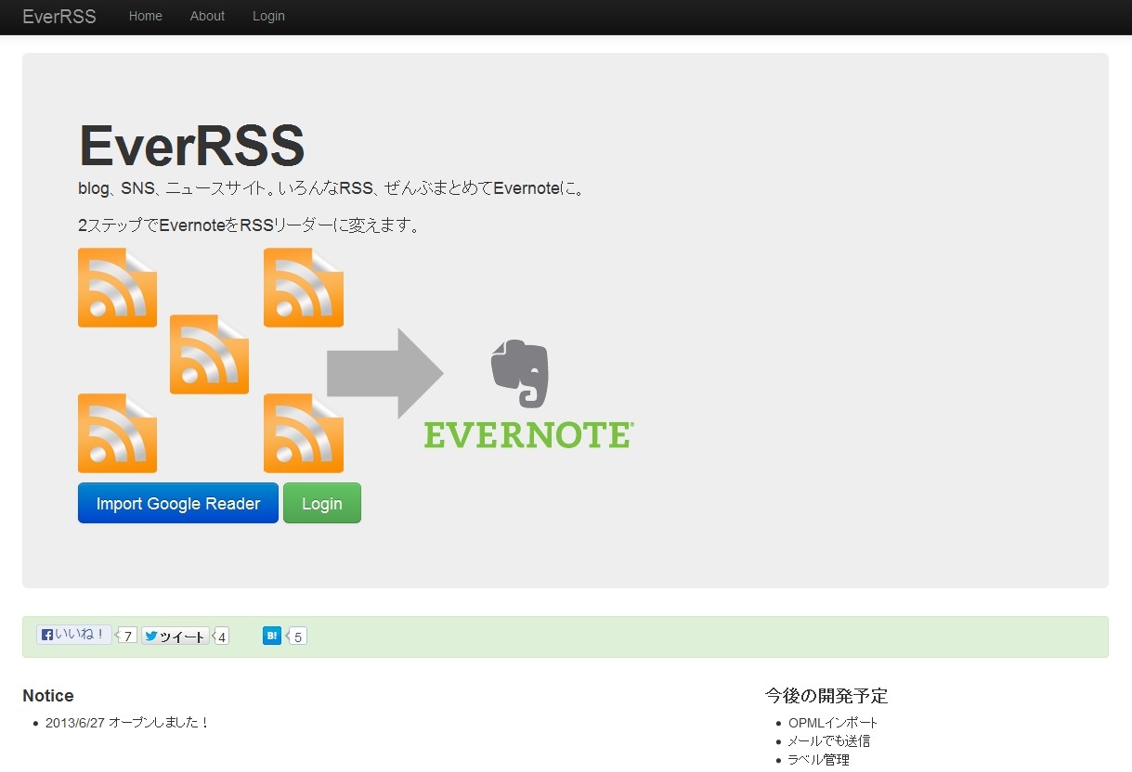Select Login in the top navigation bar
The height and width of the screenshot is (772, 1132).
[x=268, y=16]
